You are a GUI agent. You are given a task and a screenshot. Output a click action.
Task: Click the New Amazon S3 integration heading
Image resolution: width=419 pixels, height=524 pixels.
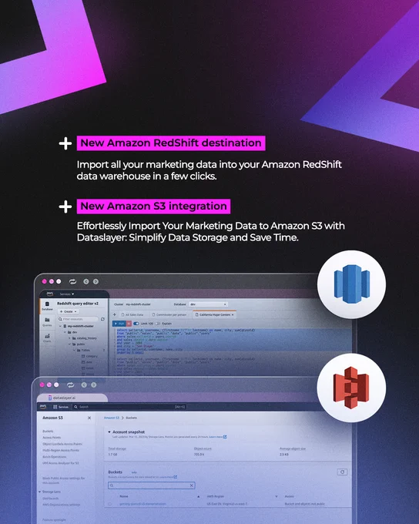(x=154, y=207)
